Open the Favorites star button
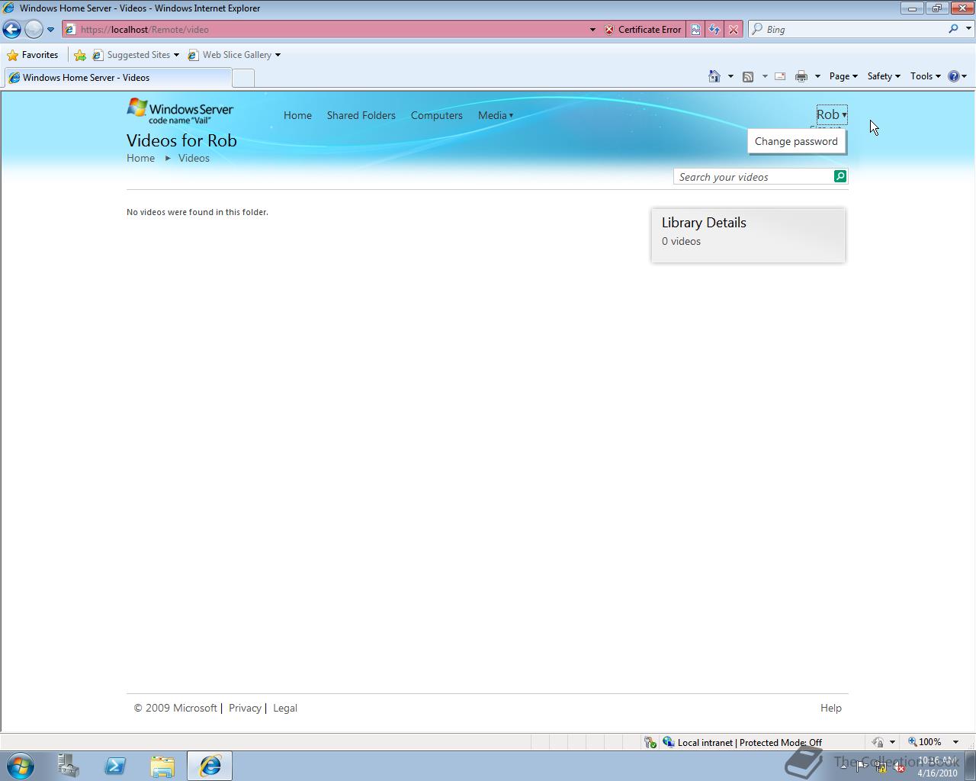The width and height of the screenshot is (976, 781). (x=33, y=55)
